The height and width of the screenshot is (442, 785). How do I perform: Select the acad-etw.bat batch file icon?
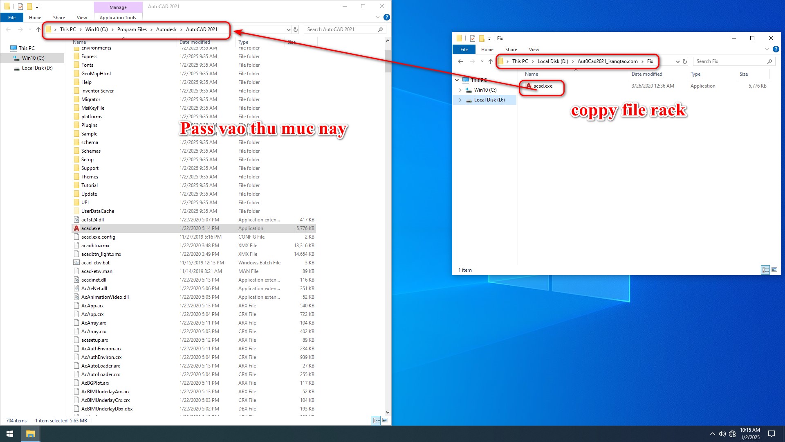click(x=76, y=263)
